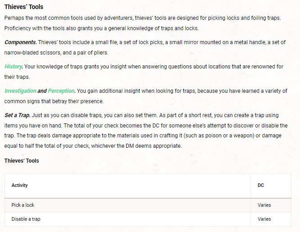This screenshot has width=300, height=232.
Task: Open the green History skill link
Action: [x=14, y=67]
